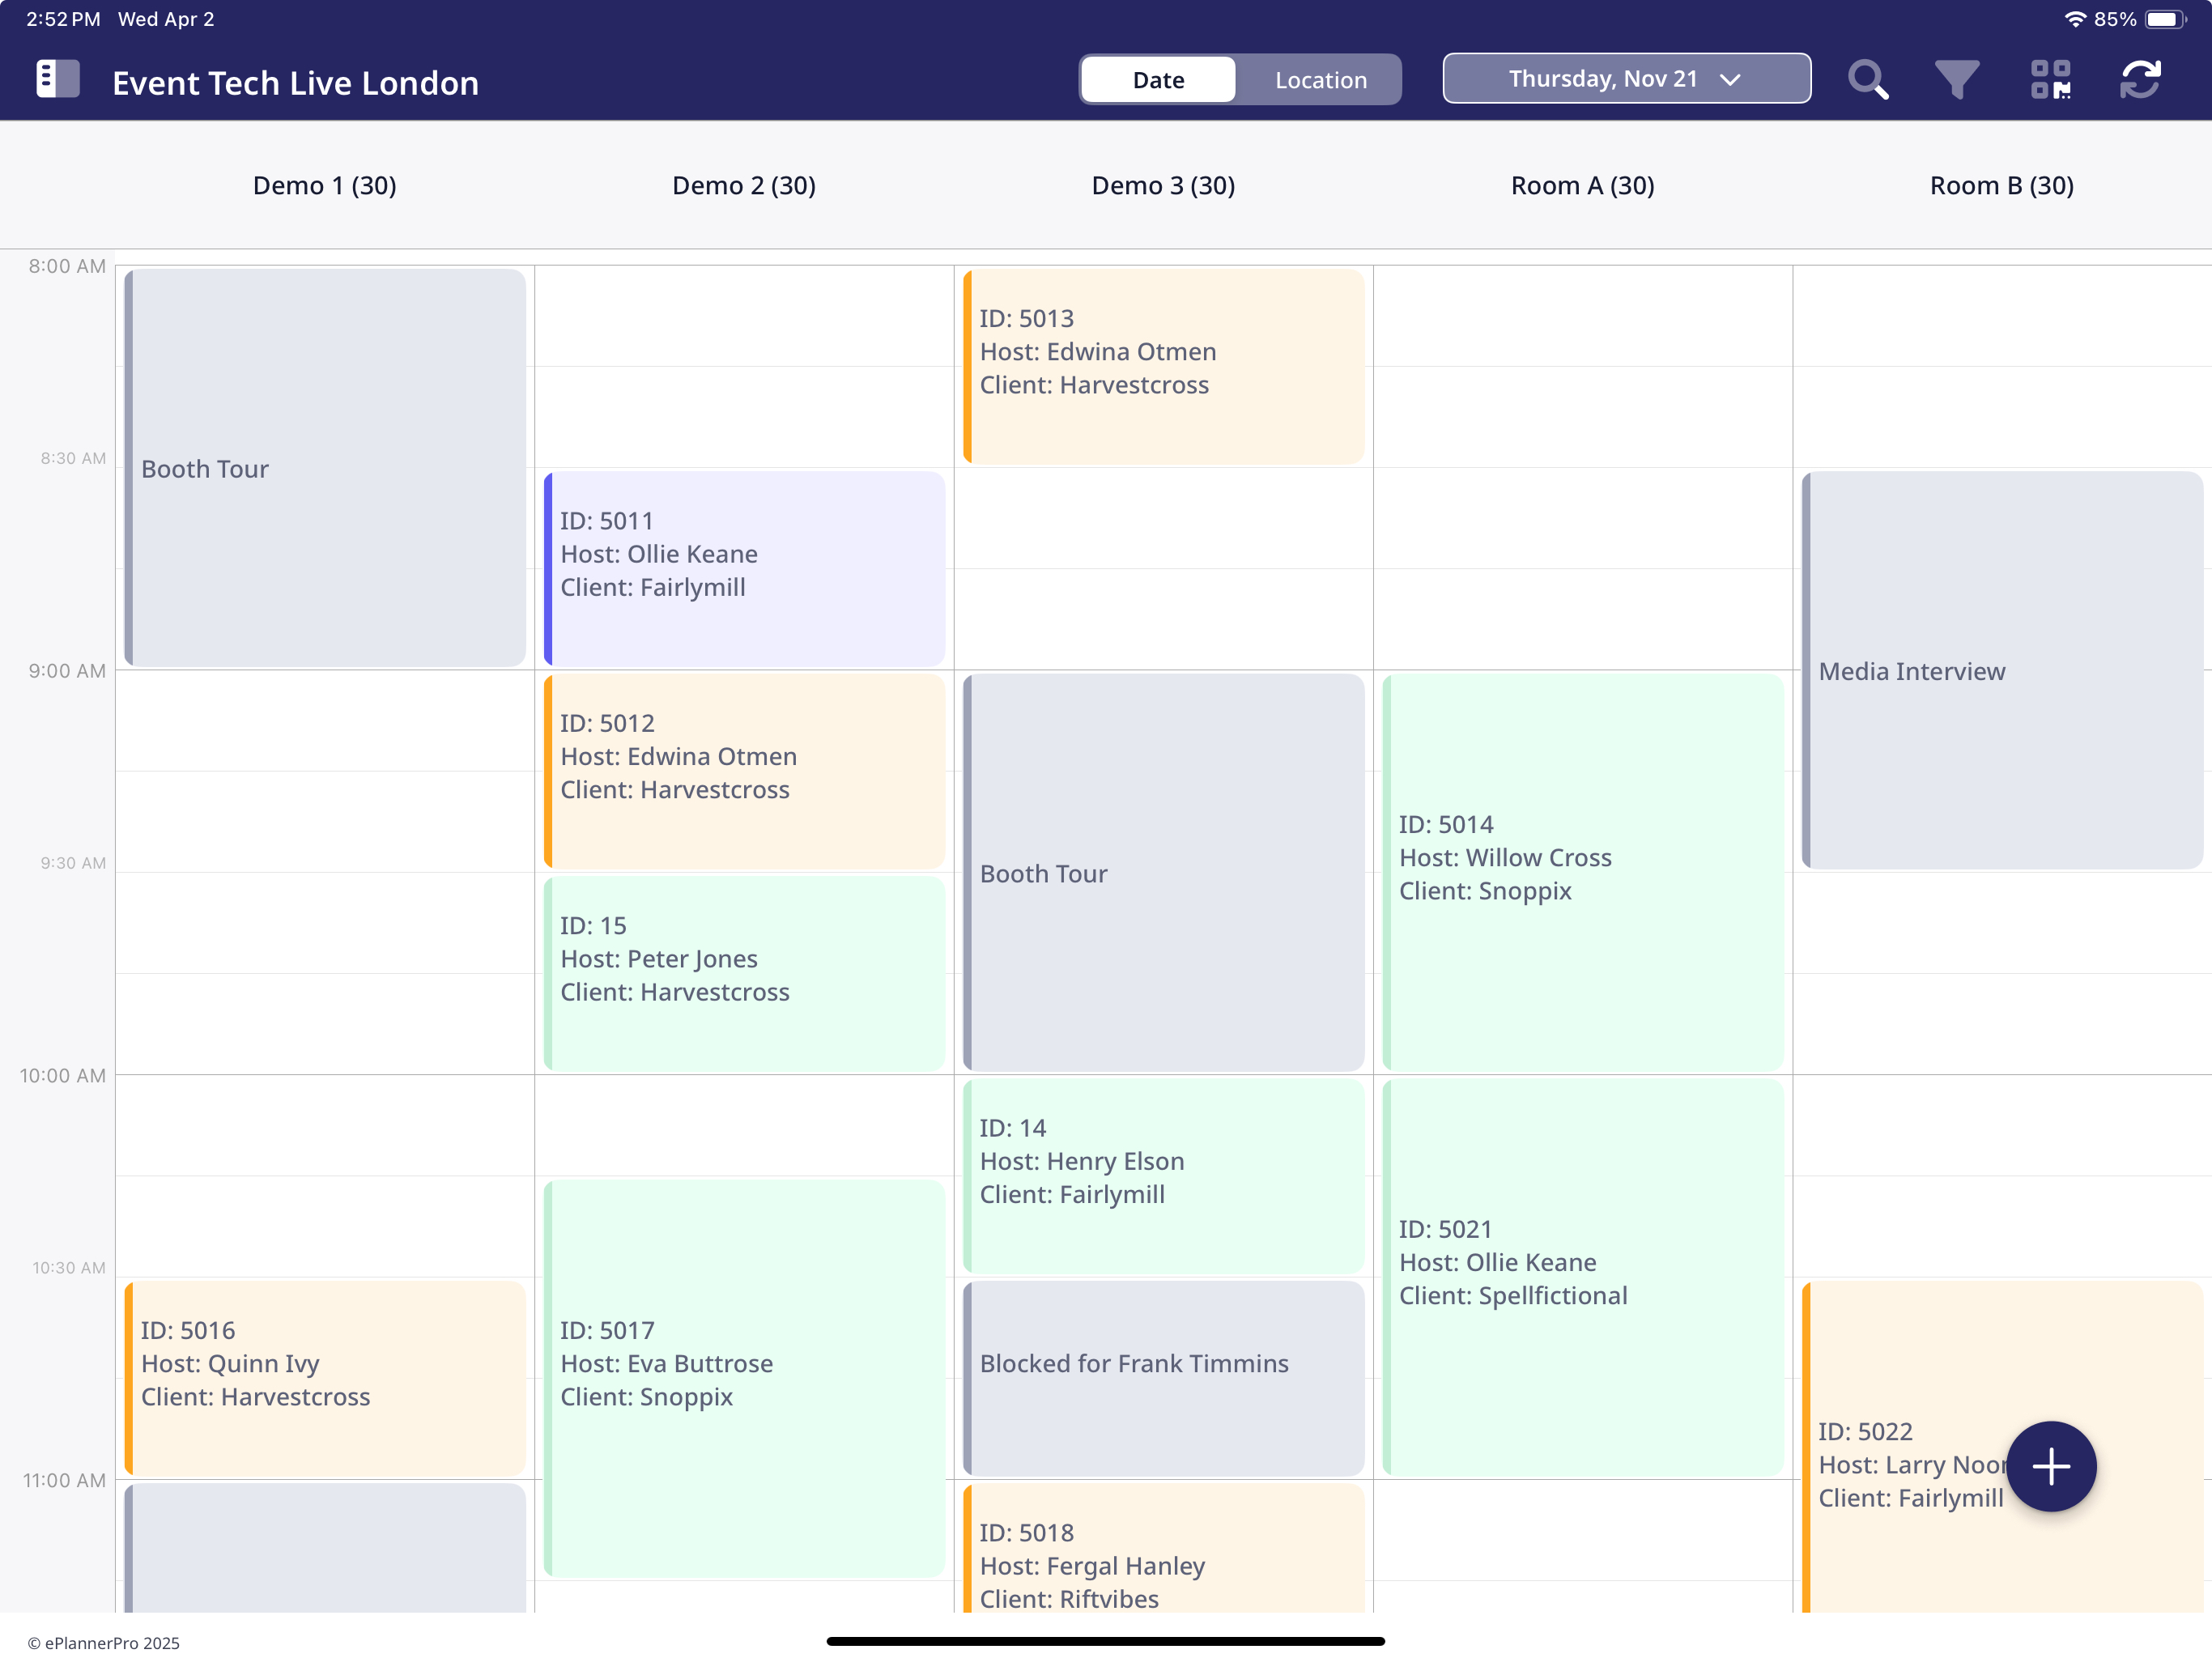
Task: Switch to Location view
Action: coord(1320,80)
